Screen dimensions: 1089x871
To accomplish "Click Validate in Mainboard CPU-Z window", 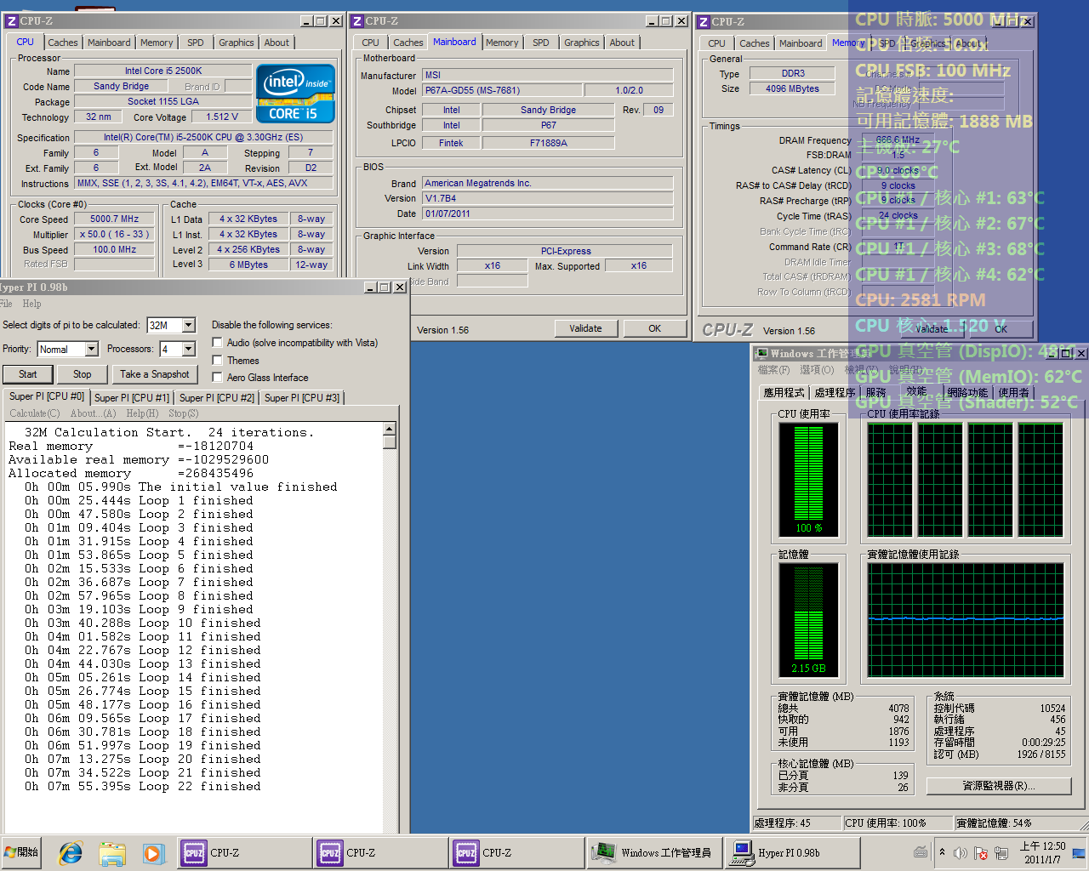I will tap(585, 328).
